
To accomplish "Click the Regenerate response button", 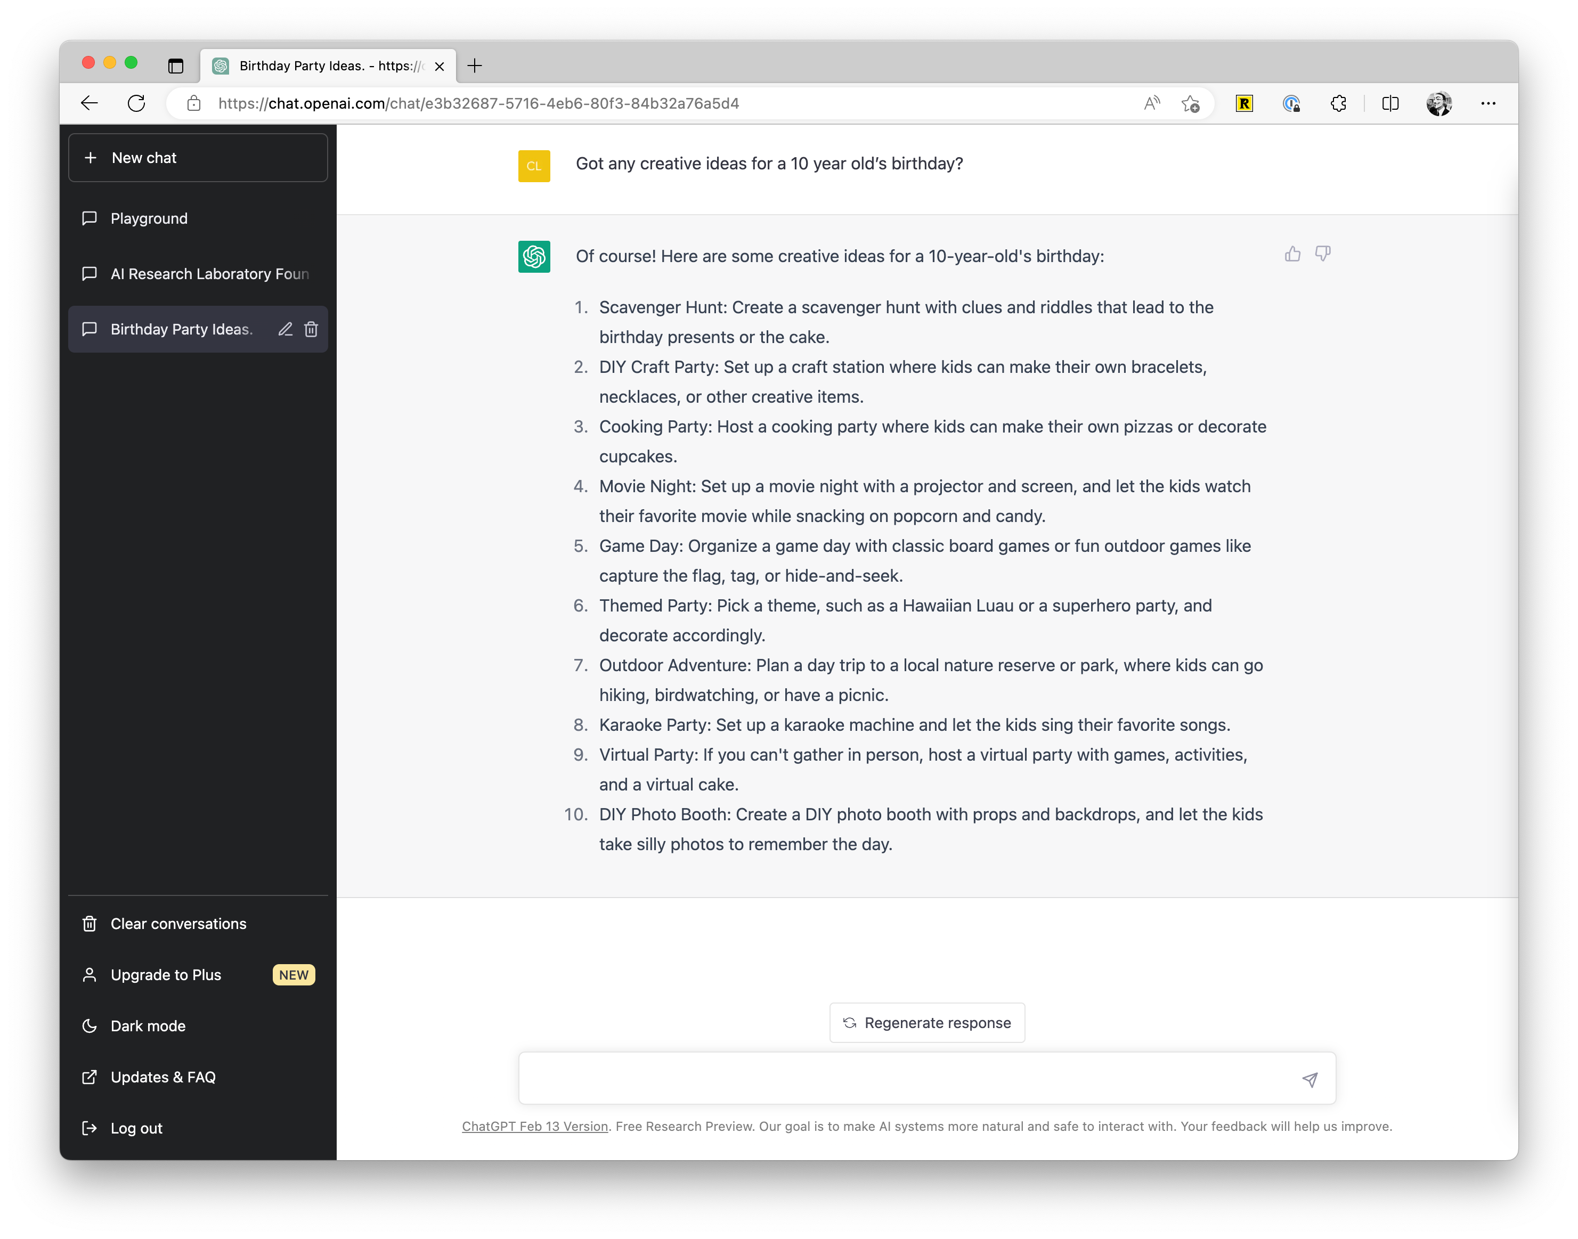I will tap(928, 1022).
